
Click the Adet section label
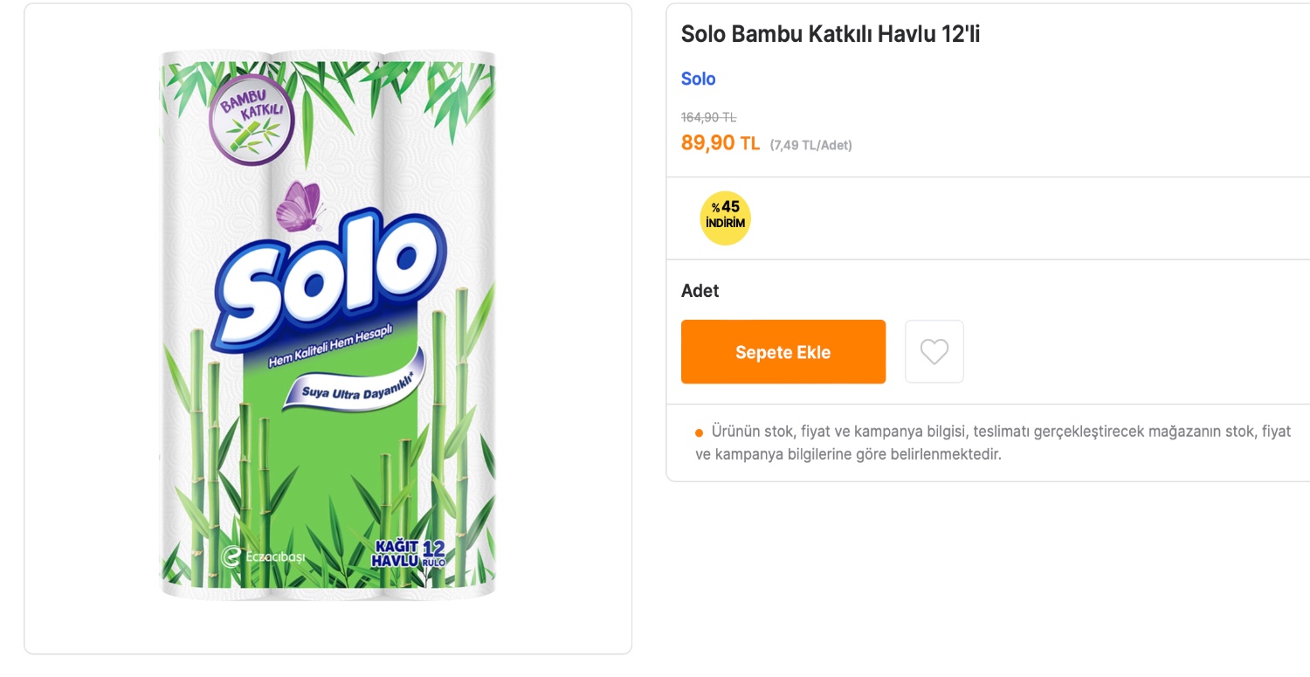click(700, 291)
